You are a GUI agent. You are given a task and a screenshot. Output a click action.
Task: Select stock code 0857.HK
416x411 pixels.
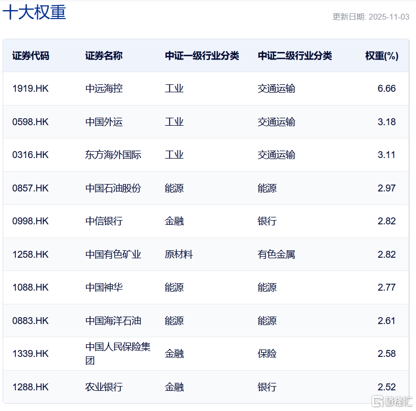(31, 188)
